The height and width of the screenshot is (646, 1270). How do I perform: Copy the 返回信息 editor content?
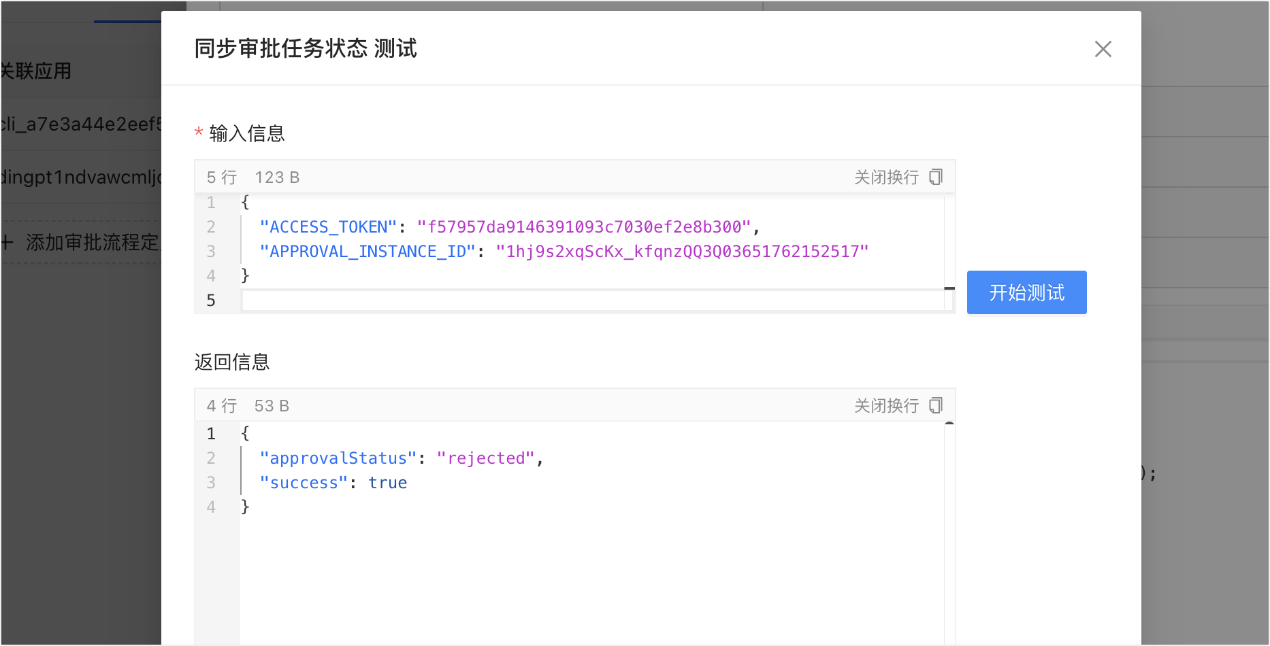coord(936,406)
